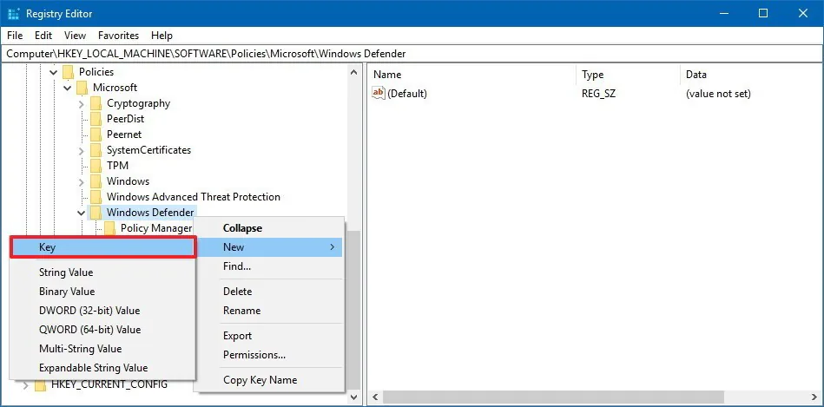Collapse the Policies tree node
This screenshot has height=407, width=824.
click(x=54, y=72)
